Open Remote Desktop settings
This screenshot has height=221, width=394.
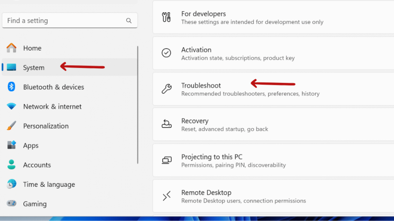tap(274, 196)
